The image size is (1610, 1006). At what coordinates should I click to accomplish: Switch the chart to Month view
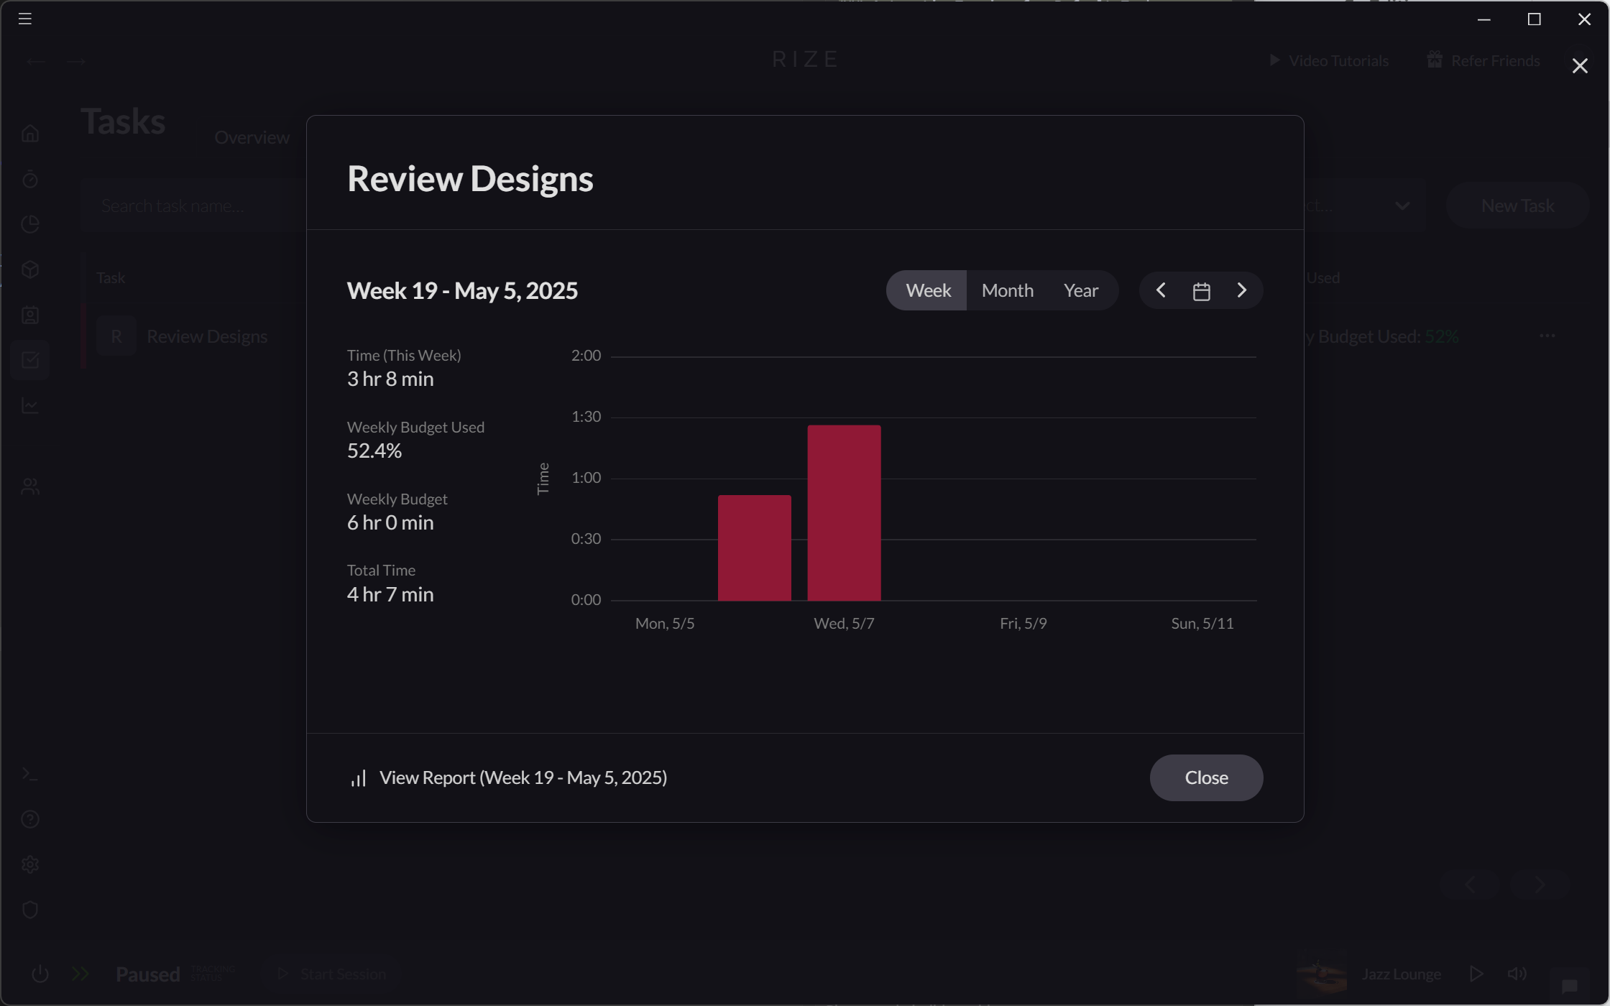coord(1007,290)
